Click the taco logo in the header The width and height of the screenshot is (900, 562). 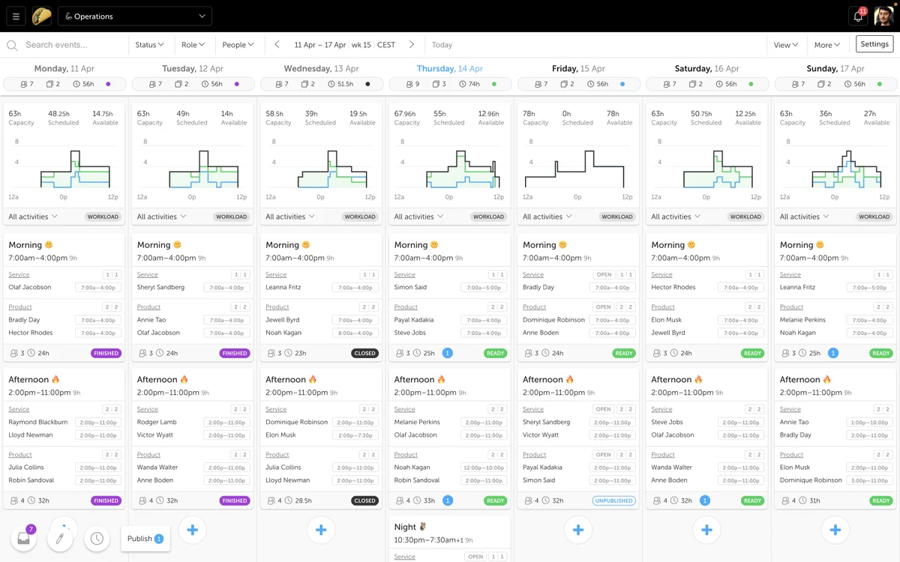(x=41, y=16)
